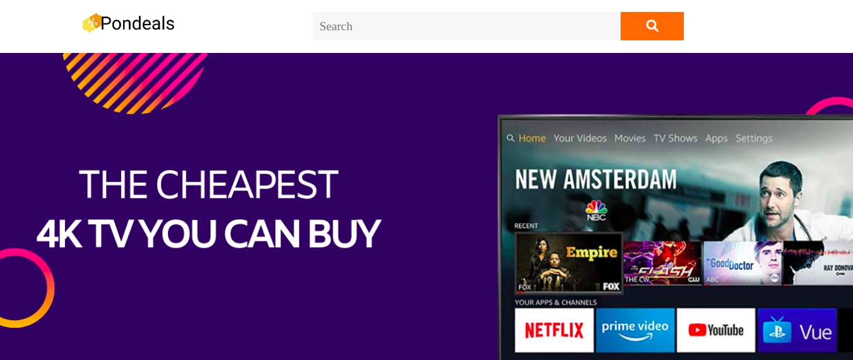Open The Good Doctor thumbnail
The width and height of the screenshot is (853, 360).
743,263
